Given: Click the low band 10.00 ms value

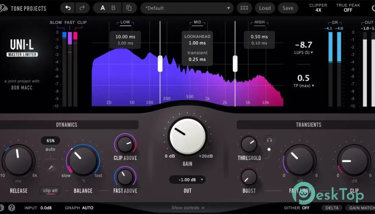Looking at the screenshot, I should tap(125, 37).
